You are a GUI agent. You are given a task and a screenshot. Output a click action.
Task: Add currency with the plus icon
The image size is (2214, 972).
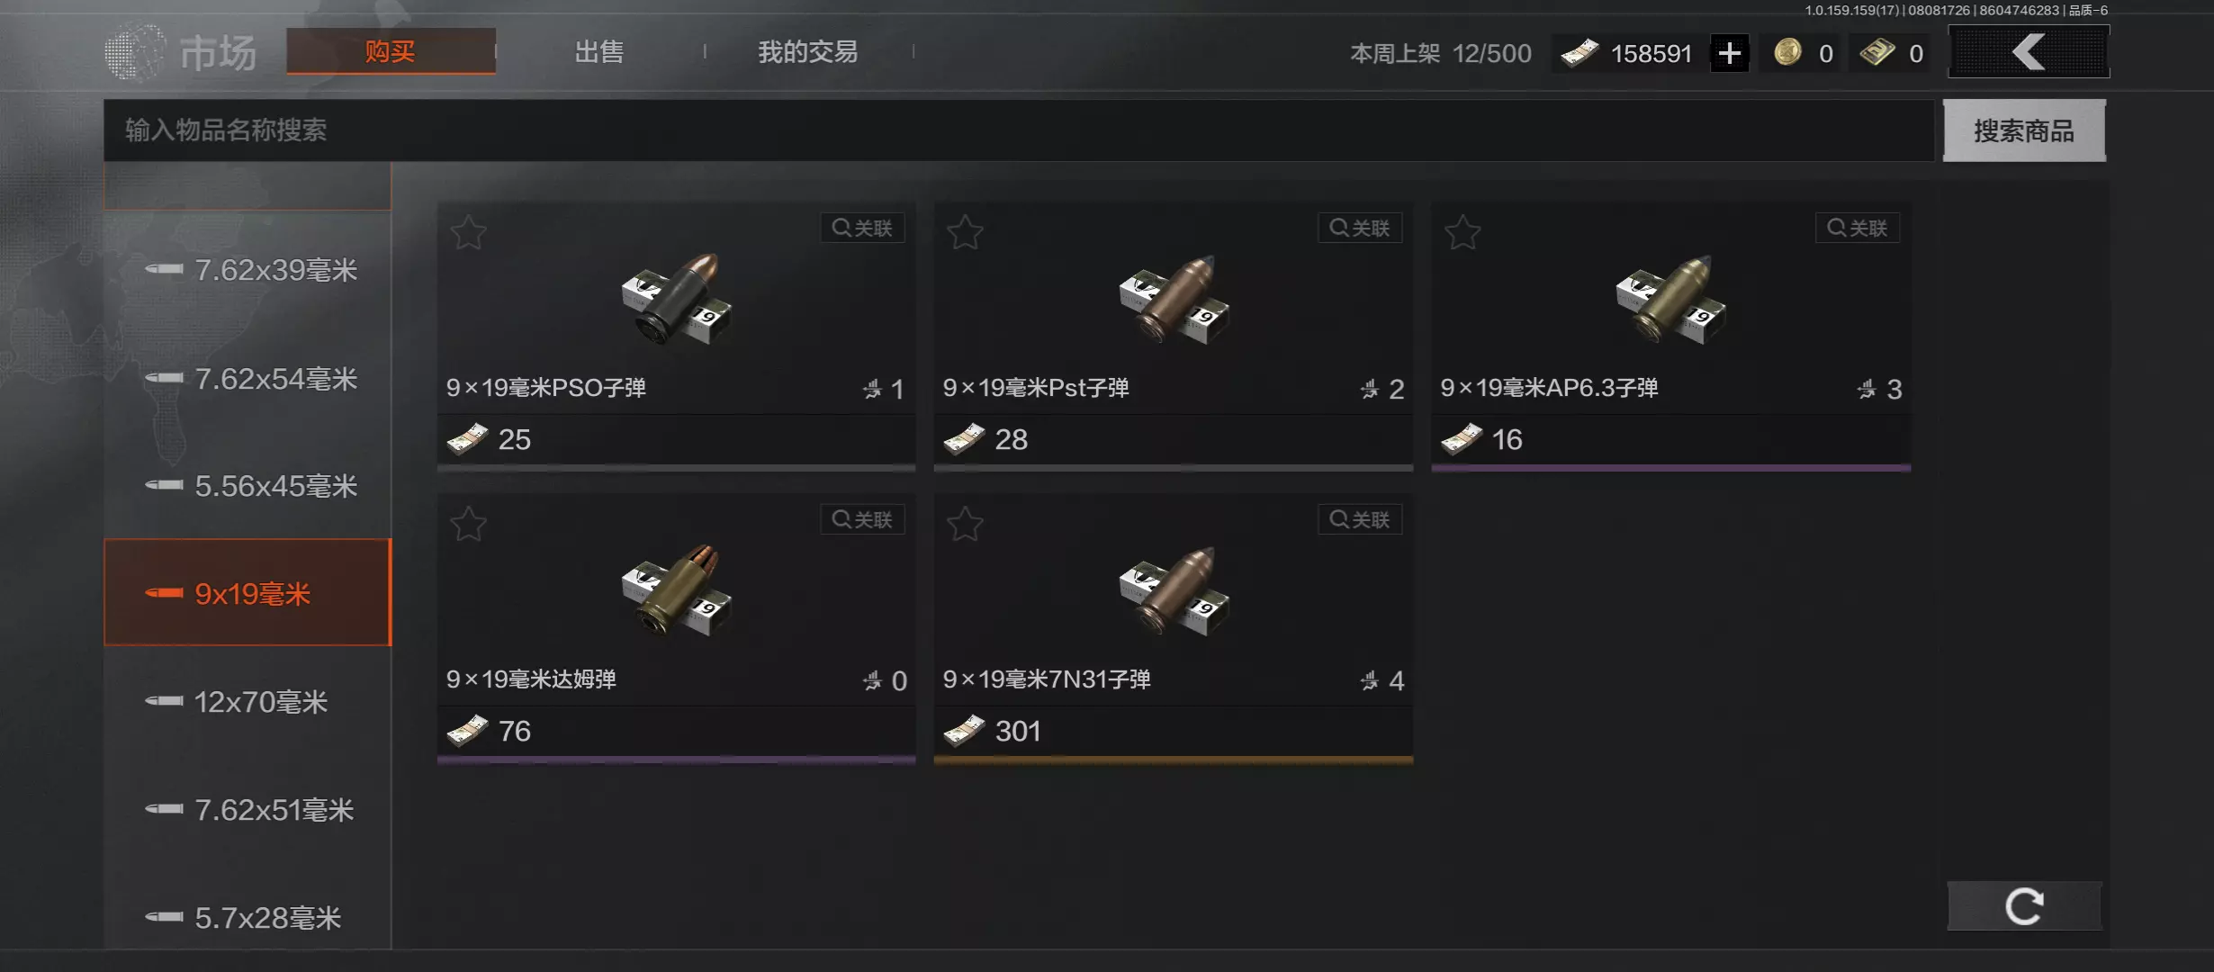coord(1729,53)
